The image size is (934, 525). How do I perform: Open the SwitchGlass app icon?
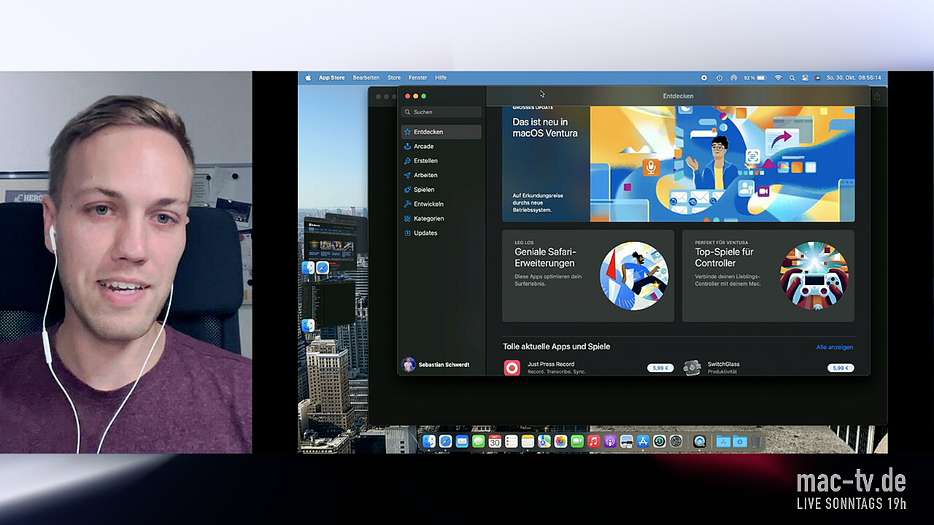(692, 368)
